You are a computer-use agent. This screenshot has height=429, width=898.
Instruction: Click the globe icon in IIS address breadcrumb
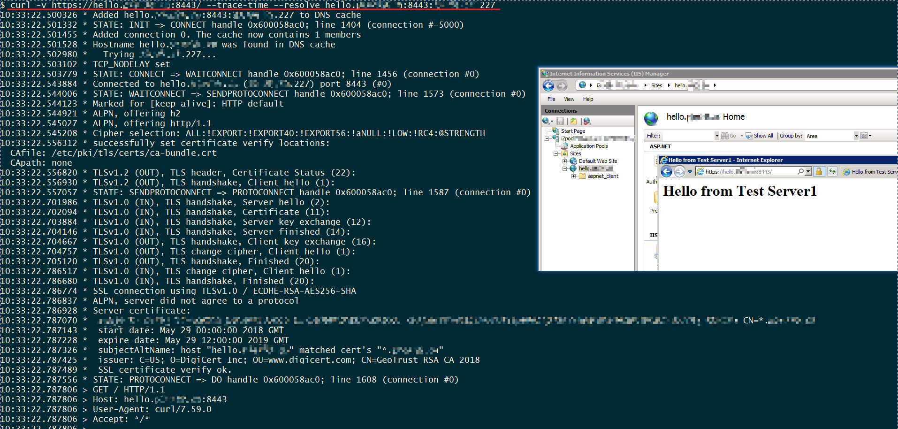[582, 85]
